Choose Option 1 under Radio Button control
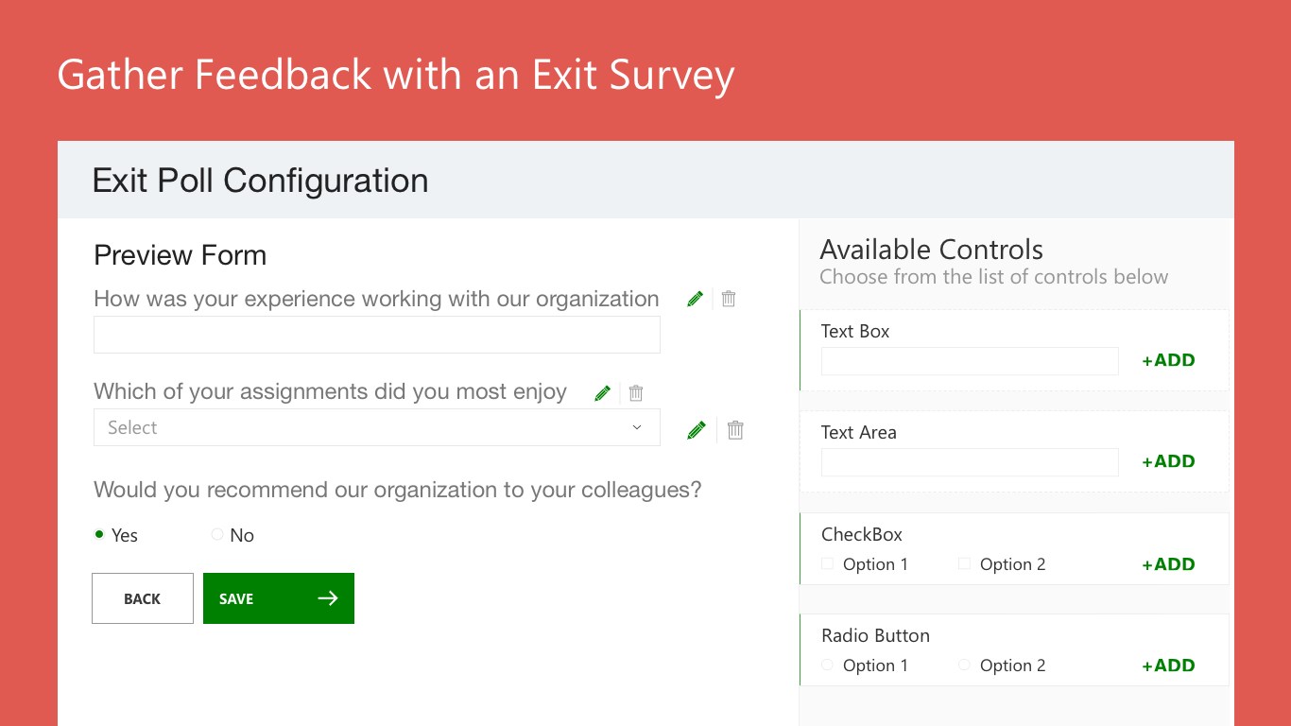 point(828,665)
